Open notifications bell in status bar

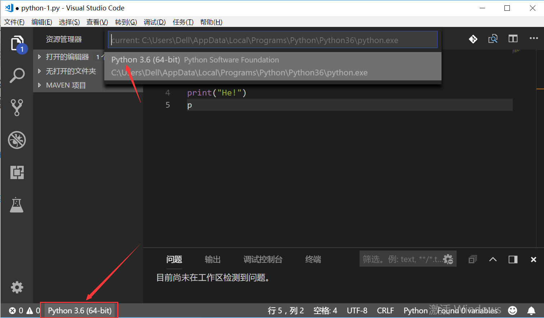[532, 310]
